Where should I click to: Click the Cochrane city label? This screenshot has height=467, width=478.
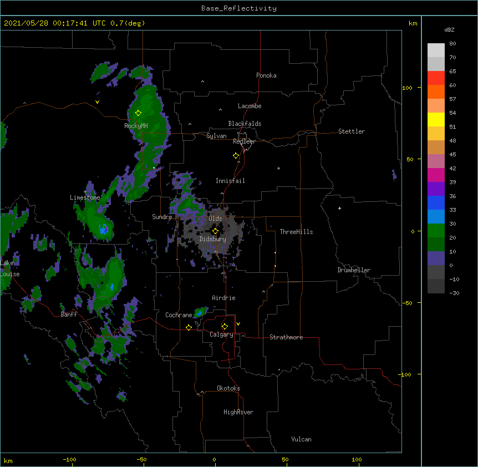179,315
